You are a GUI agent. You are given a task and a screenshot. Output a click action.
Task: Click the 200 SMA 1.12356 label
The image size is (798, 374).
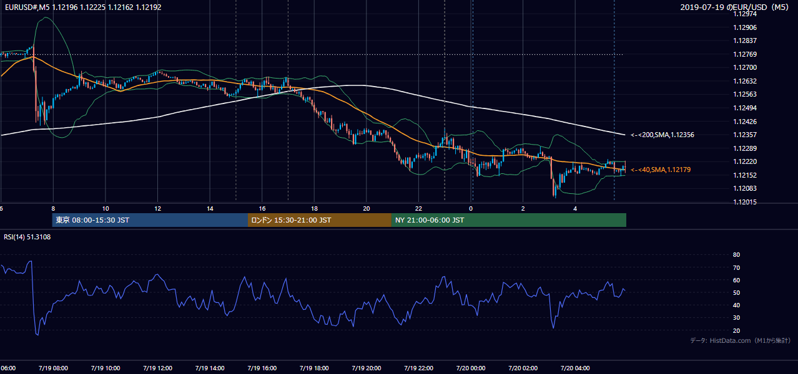click(663, 135)
